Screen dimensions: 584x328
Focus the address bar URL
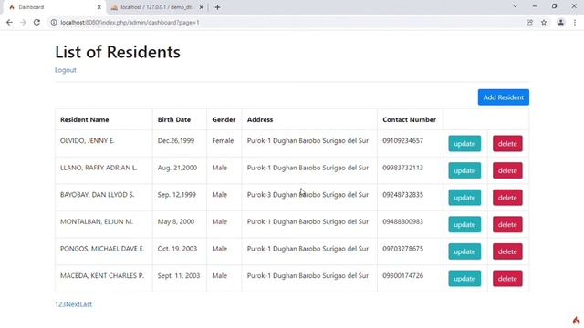pos(130,22)
